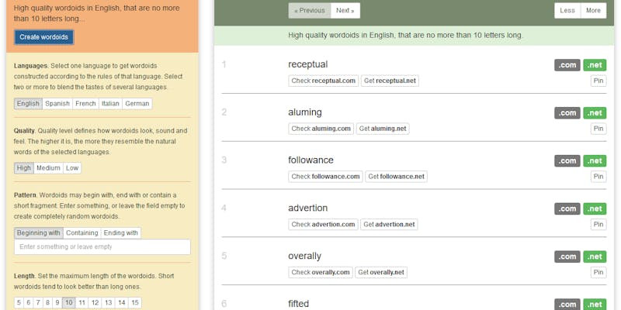Set maximum length to 5
The height and width of the screenshot is (310, 621).
coord(19,303)
